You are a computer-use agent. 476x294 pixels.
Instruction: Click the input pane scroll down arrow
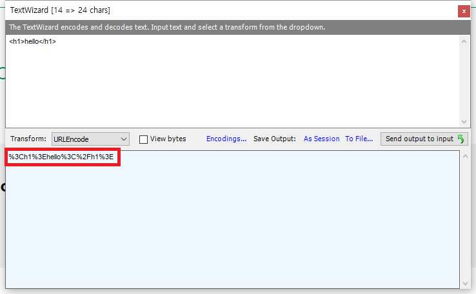pos(464,122)
